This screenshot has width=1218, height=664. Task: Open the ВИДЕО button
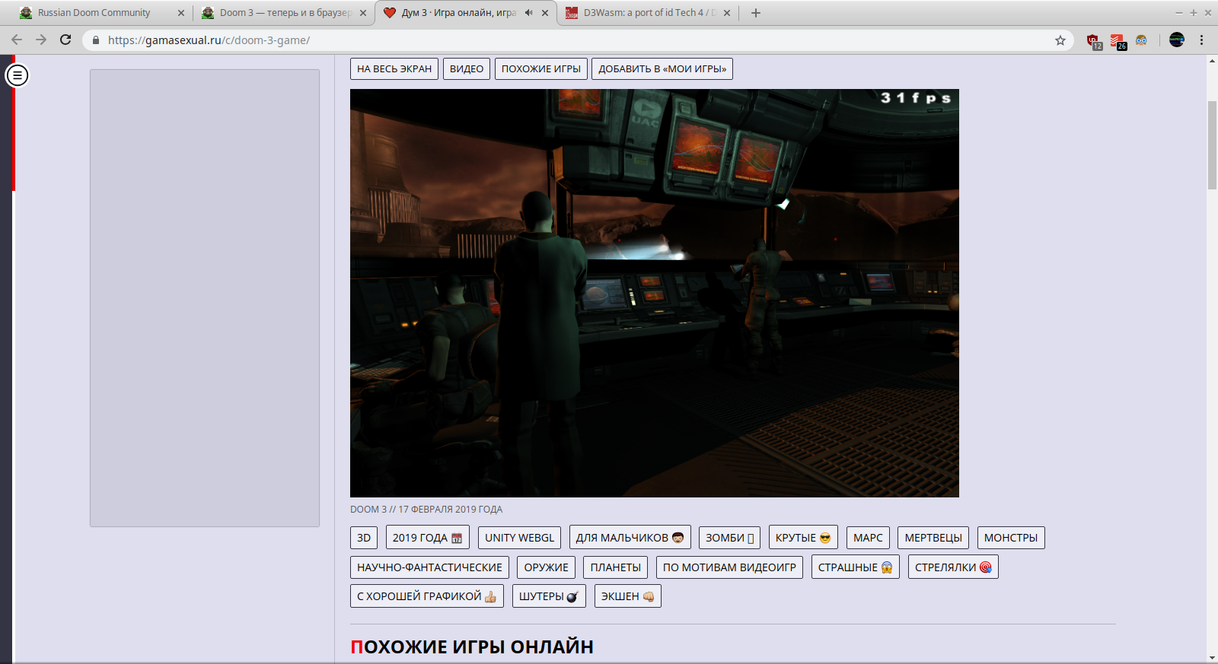pyautogui.click(x=467, y=68)
